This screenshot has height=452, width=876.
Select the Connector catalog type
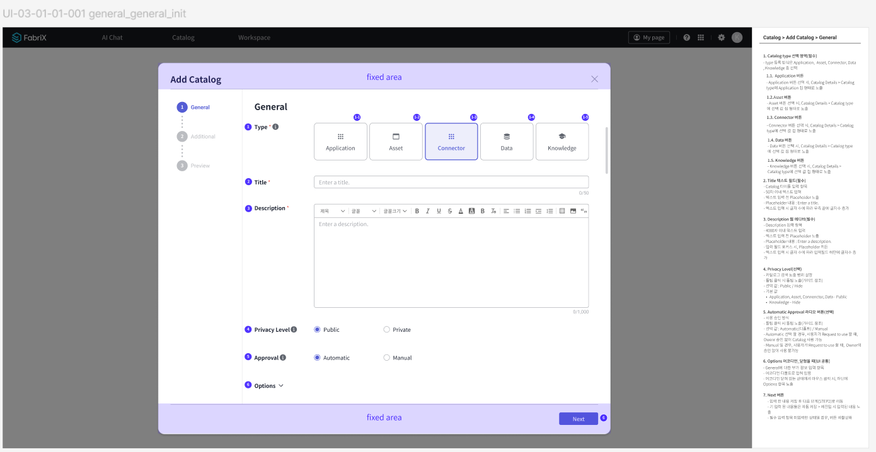[x=451, y=142]
